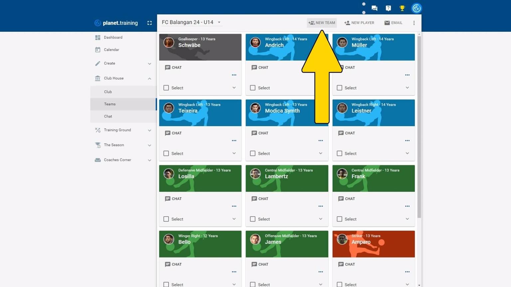Open three-dot options on Teixeira's card

tap(234, 141)
